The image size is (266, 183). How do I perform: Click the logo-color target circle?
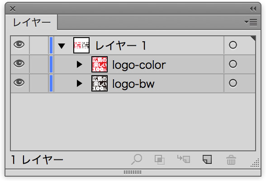(x=233, y=64)
